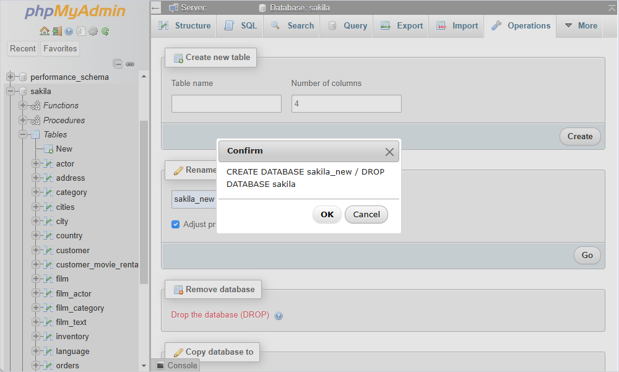The width and height of the screenshot is (619, 372).
Task: Toggle the Adjust privileges checkbox
Action: point(176,224)
